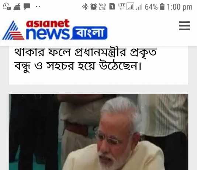Image resolution: width=197 pixels, height=170 pixels.
Task: Tap the Asianet triangular A logo
Action: point(13,30)
